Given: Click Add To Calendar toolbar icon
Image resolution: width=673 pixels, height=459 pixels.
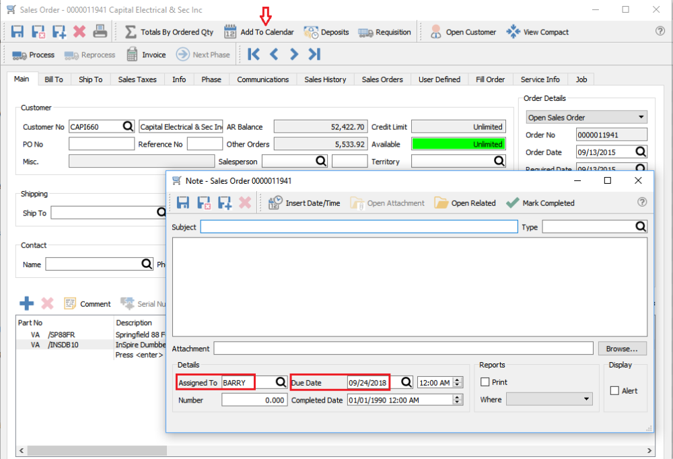Looking at the screenshot, I should pos(230,32).
